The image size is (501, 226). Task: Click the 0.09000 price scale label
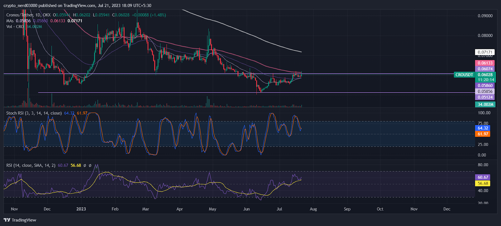point(485,16)
